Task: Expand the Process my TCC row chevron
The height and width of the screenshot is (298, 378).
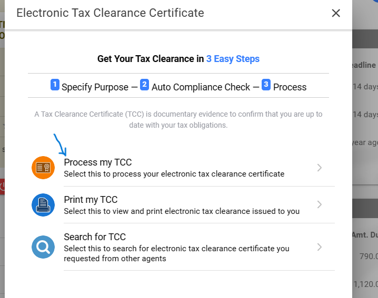Action: click(x=320, y=168)
